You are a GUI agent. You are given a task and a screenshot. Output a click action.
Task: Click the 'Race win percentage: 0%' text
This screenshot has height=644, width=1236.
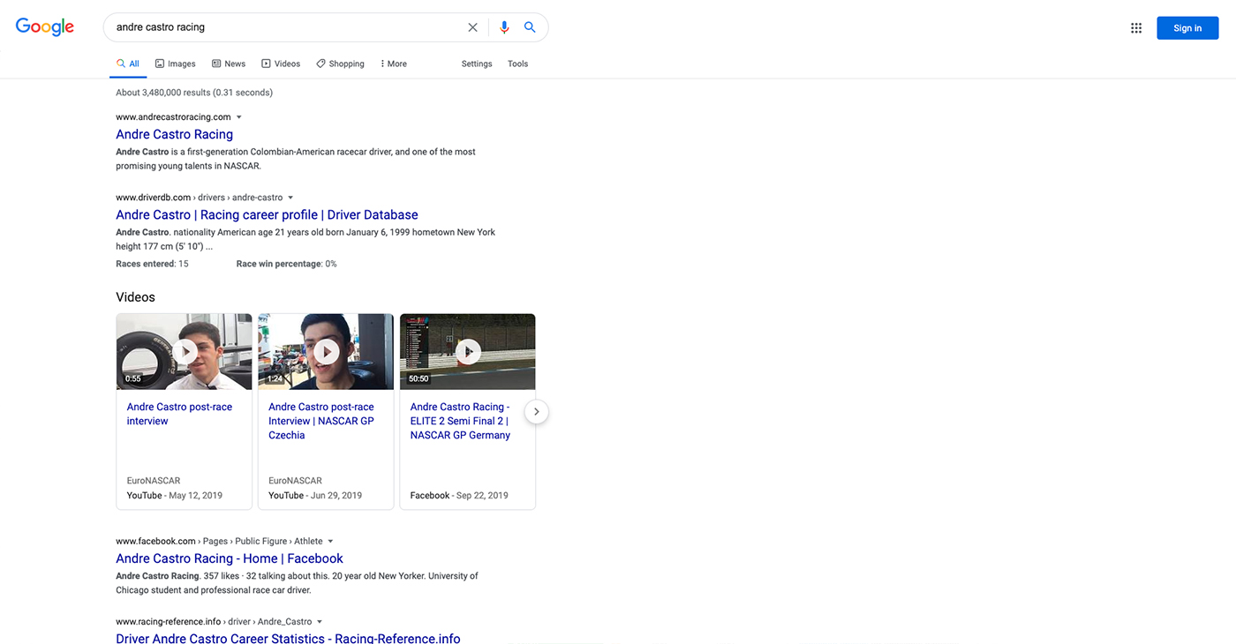coord(286,264)
